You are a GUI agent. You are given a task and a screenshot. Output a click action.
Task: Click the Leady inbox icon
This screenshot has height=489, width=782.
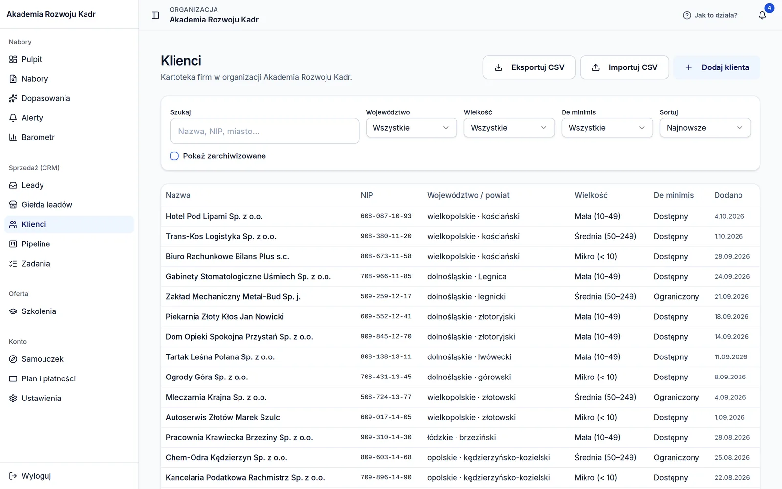[13, 185]
